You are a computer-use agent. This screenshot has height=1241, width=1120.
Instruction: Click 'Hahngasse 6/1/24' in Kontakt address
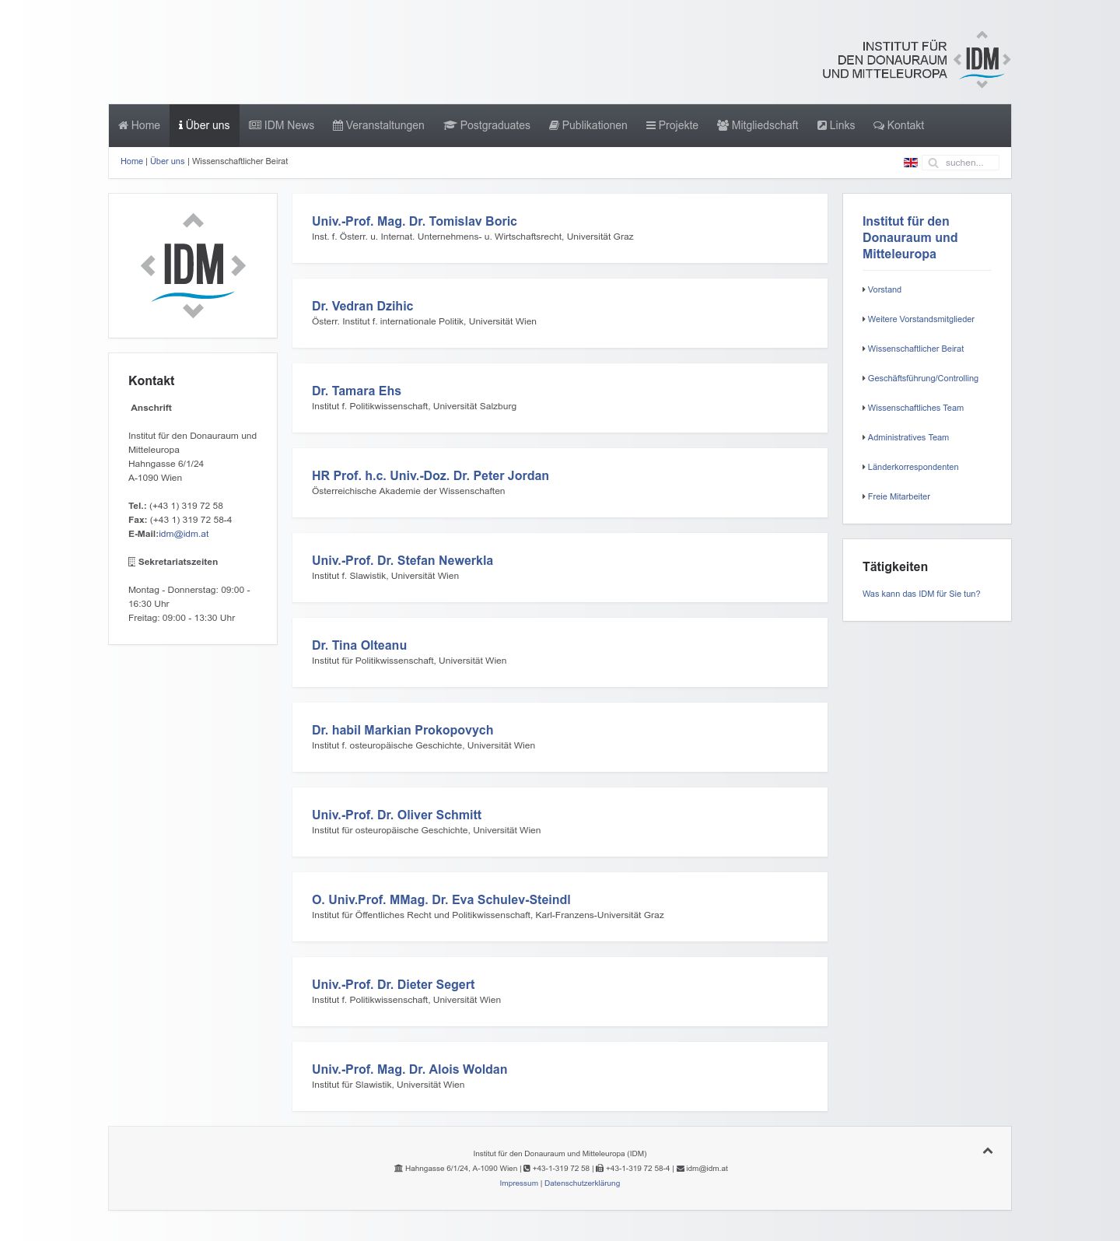click(x=166, y=464)
